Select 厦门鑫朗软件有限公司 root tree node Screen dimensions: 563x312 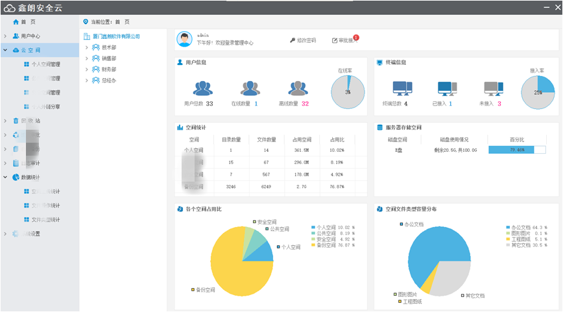click(115, 36)
